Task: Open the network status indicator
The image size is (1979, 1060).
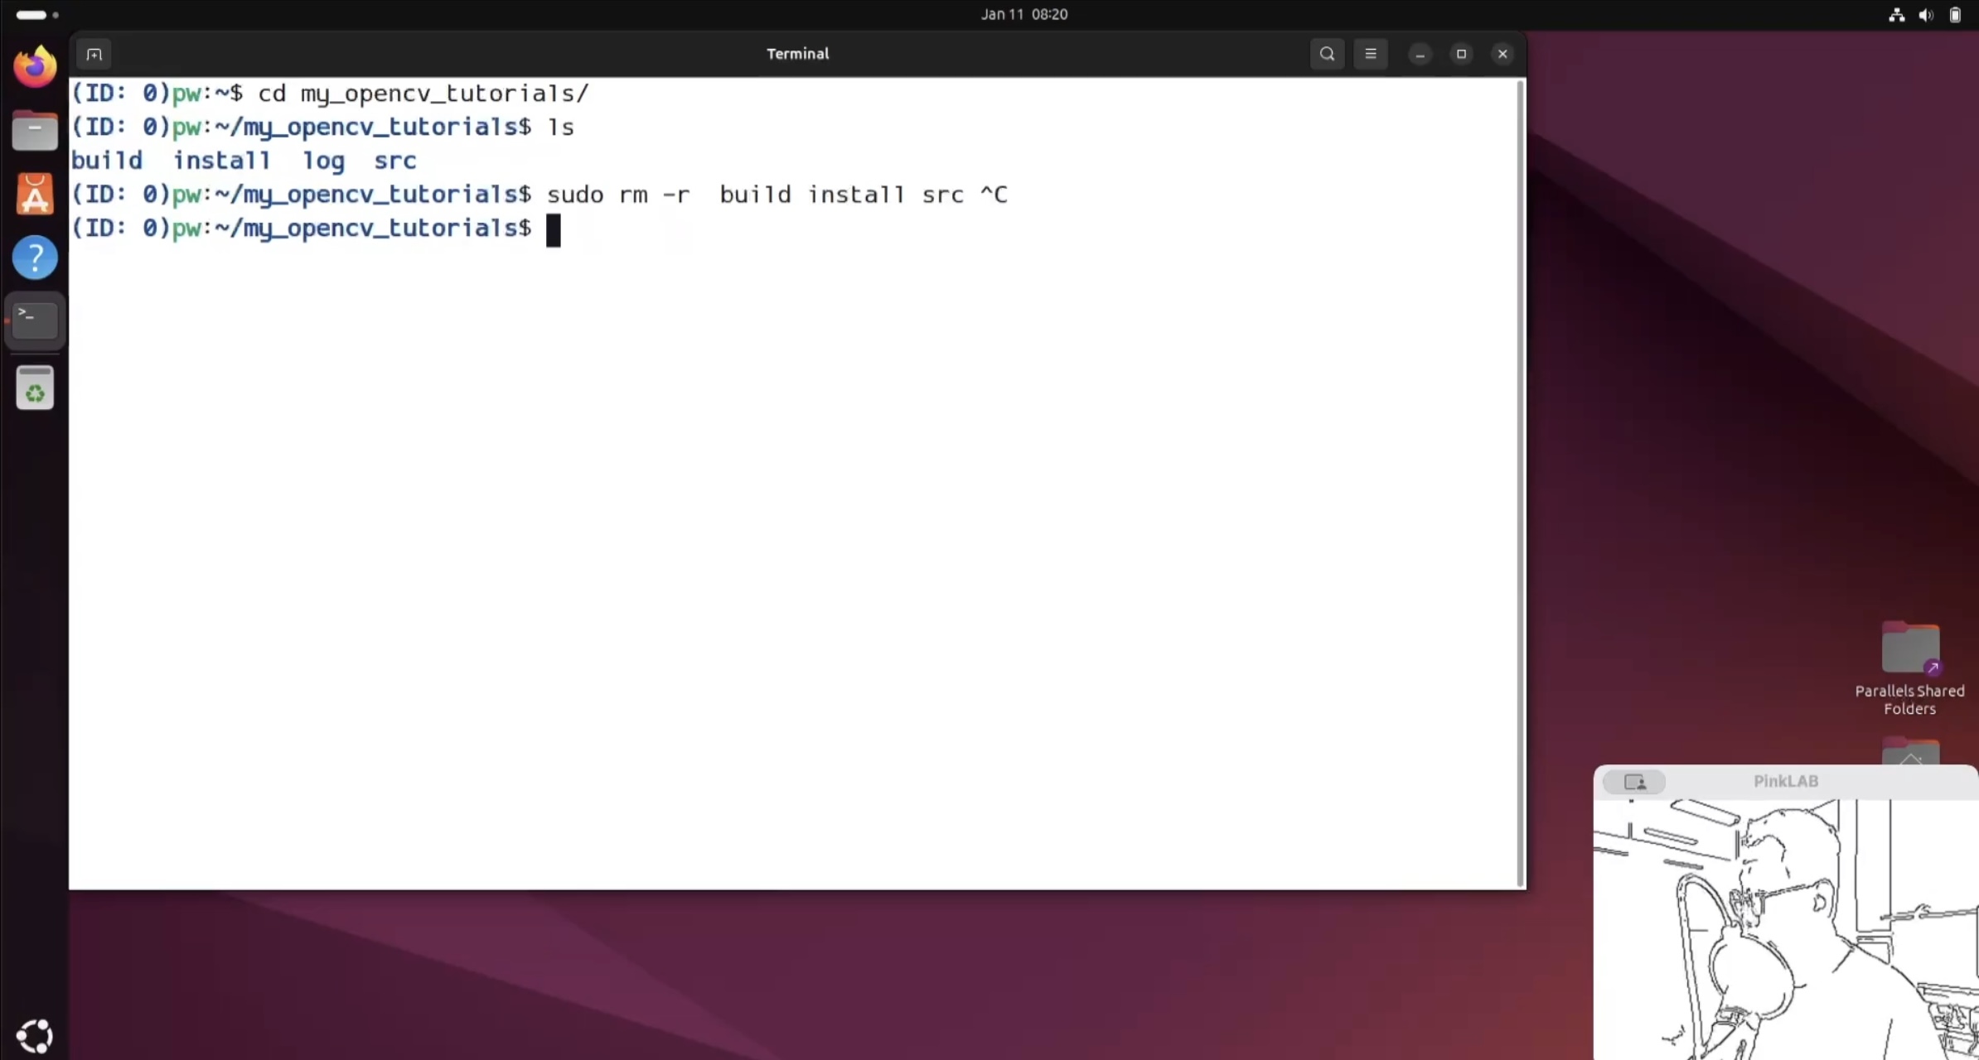Action: tap(1896, 15)
